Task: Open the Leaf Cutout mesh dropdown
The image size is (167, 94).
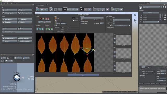Action: pyautogui.click(x=151, y=7)
